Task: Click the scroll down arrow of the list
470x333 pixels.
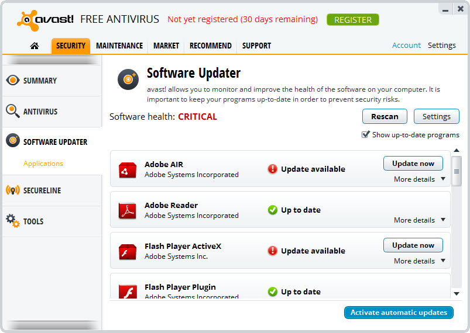Action: click(x=457, y=294)
